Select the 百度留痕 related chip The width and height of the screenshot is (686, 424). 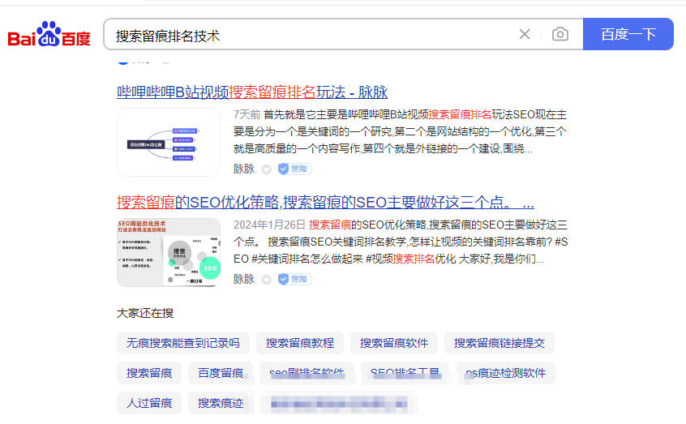click(x=221, y=373)
